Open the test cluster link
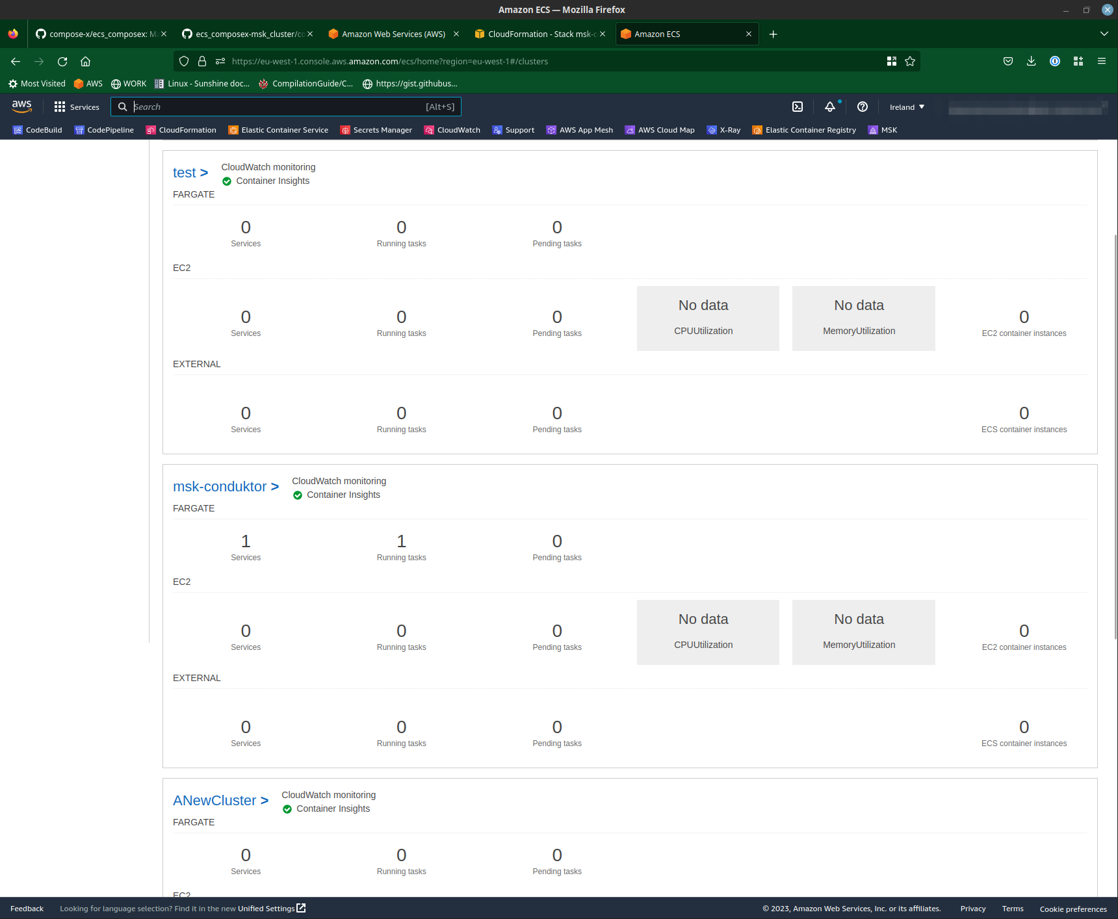Viewport: 1118px width, 919px height. [190, 173]
